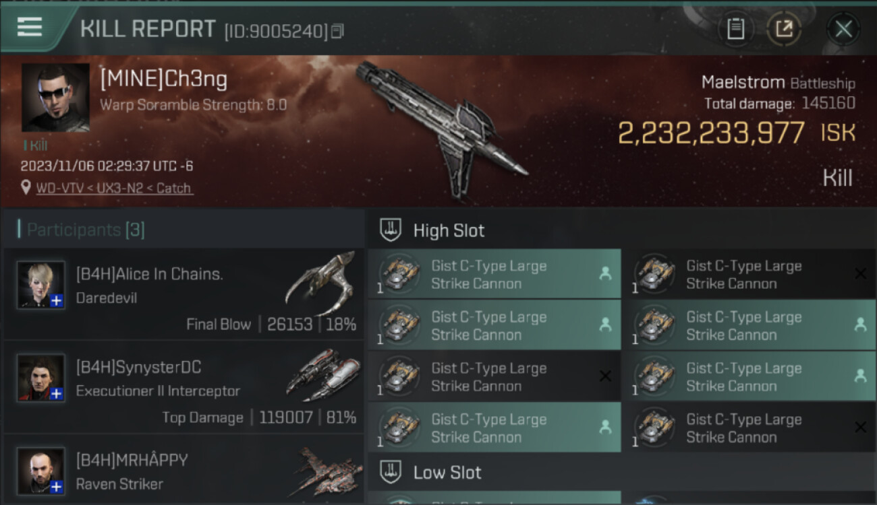Viewport: 877px width, 505px height.
Task: Open Ch3ng's pilot portrait
Action: coord(55,98)
